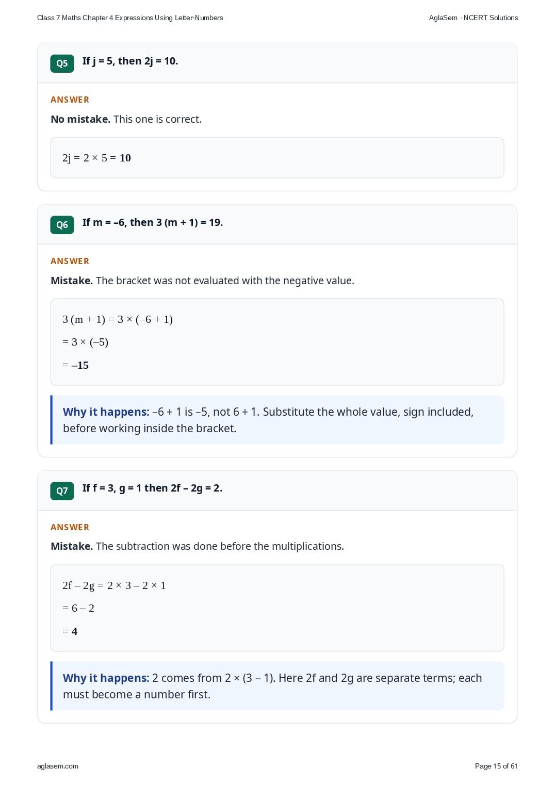Click the ANSWER label under Q6
Viewport: 555px width, 785px height.
click(70, 261)
